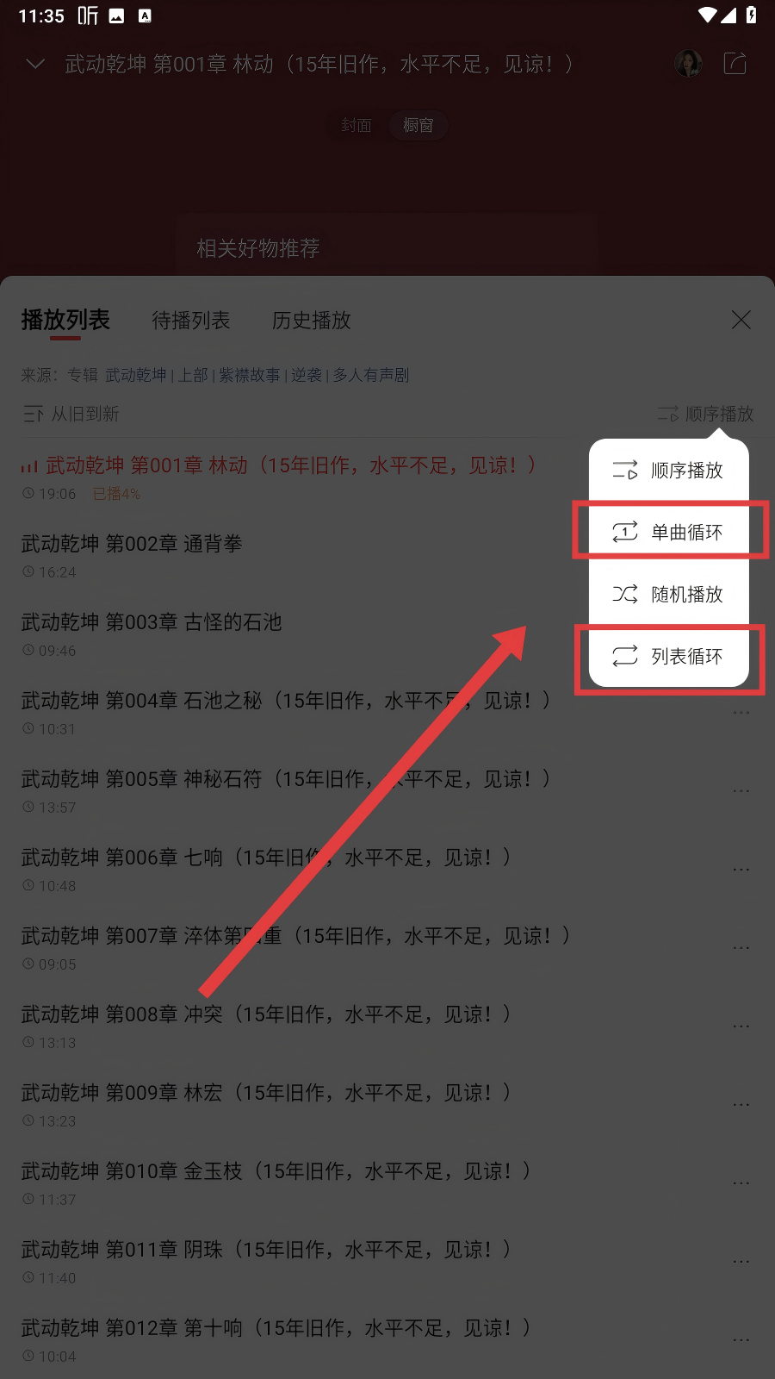Select 顺序播放 in the popup menu
775x1379 pixels.
tap(668, 471)
